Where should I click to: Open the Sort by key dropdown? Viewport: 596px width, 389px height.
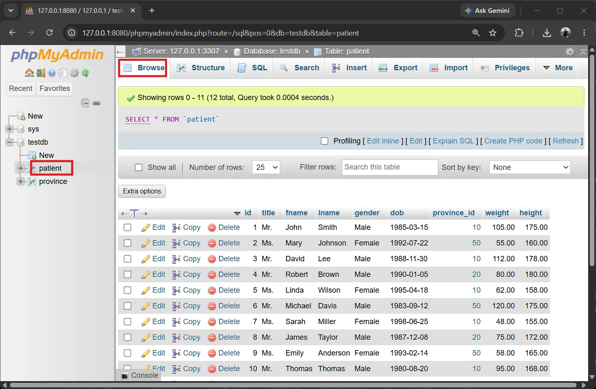tap(530, 167)
